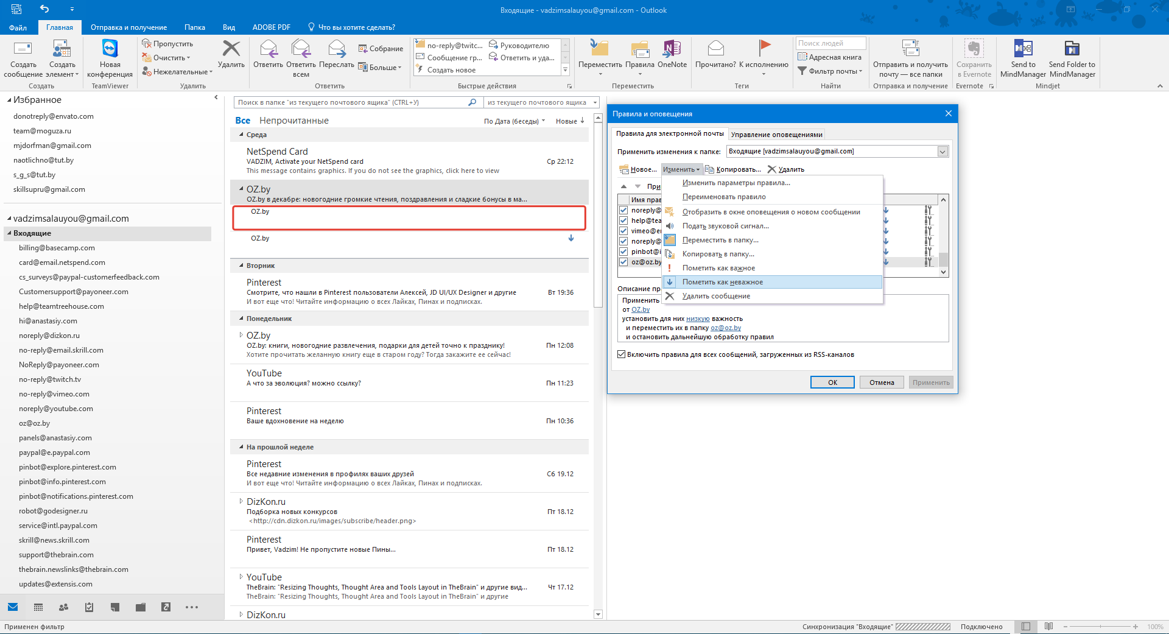The width and height of the screenshot is (1169, 634).
Task: Open the folder combo box Входящие dropdown
Action: point(943,152)
